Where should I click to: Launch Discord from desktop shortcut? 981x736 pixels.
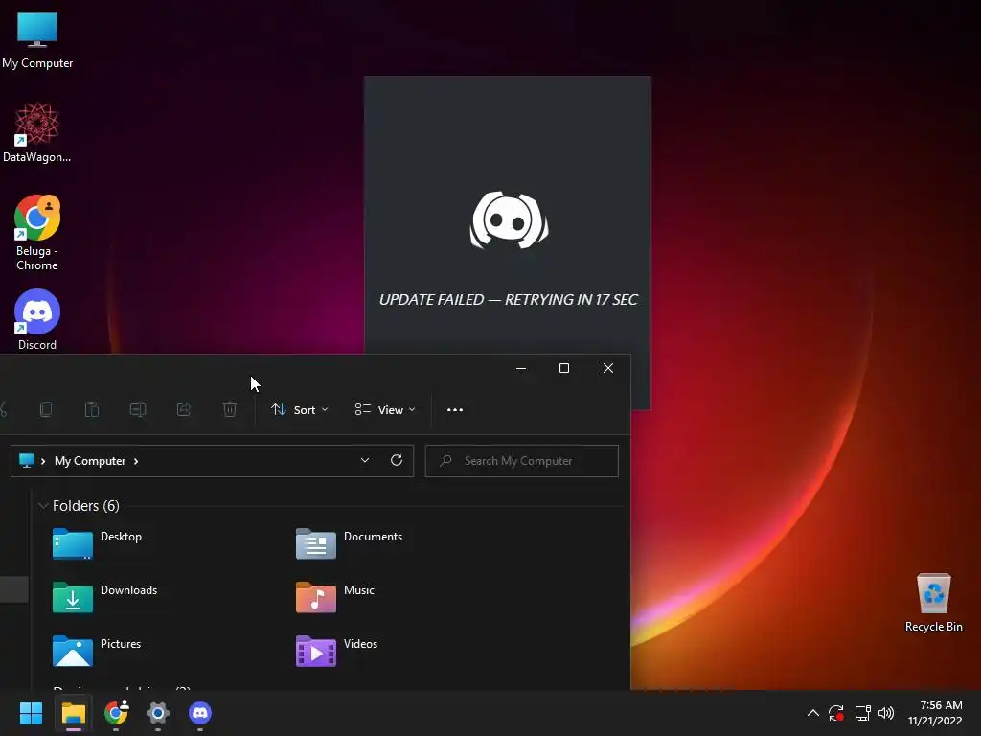coord(37,319)
